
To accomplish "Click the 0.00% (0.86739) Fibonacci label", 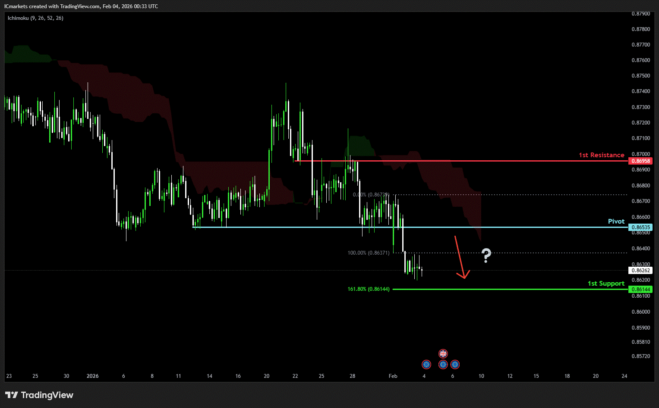I will 371,195.
